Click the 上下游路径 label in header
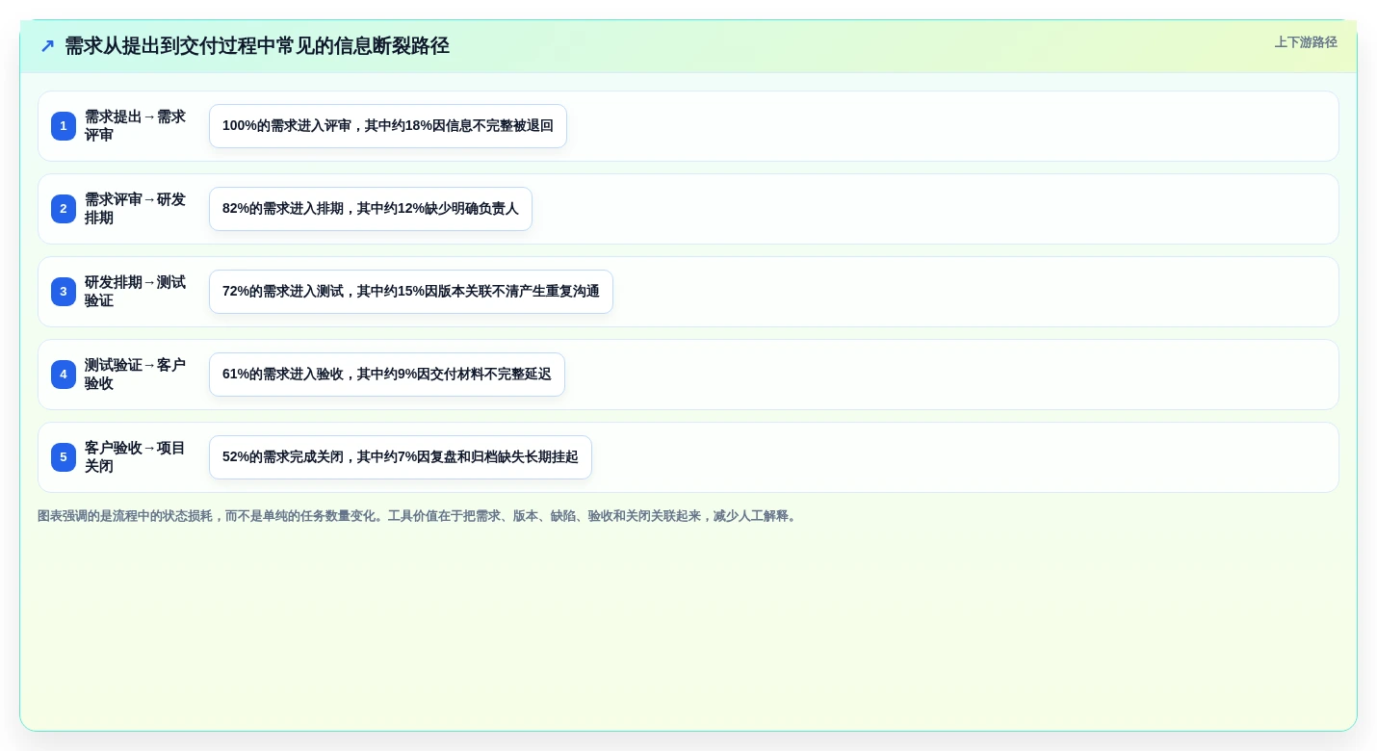The height and width of the screenshot is (751, 1377). point(1306,42)
